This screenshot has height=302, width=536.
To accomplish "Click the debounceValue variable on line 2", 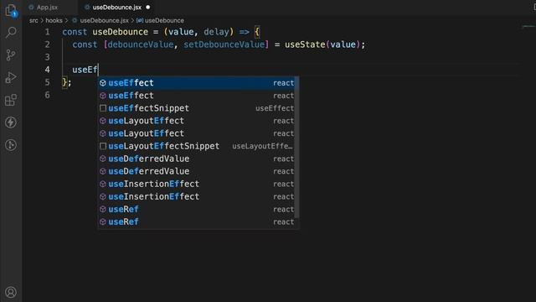I will point(141,44).
